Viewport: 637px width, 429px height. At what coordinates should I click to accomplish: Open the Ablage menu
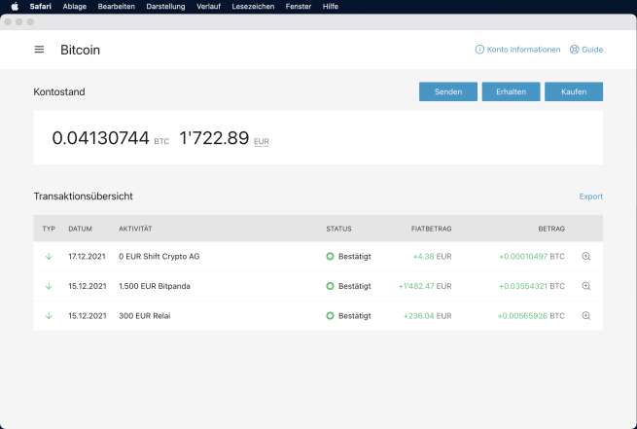pos(74,6)
